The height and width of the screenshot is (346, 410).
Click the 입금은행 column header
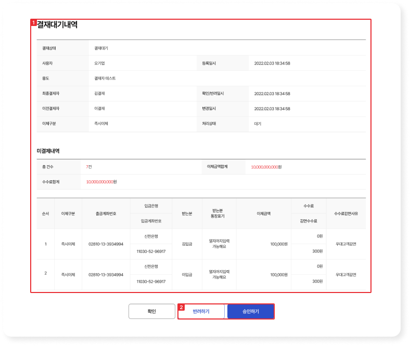click(x=151, y=206)
